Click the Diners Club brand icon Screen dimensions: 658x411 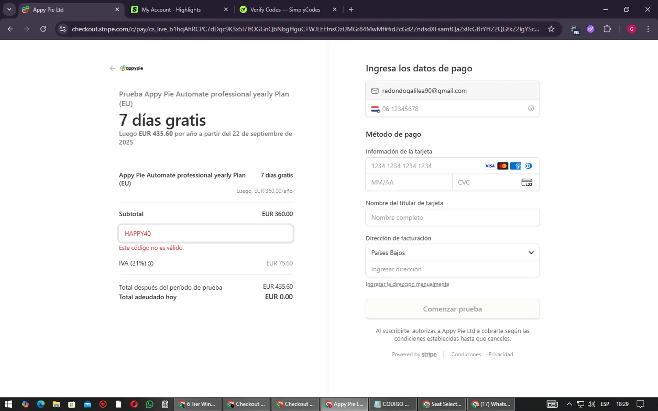pos(528,166)
